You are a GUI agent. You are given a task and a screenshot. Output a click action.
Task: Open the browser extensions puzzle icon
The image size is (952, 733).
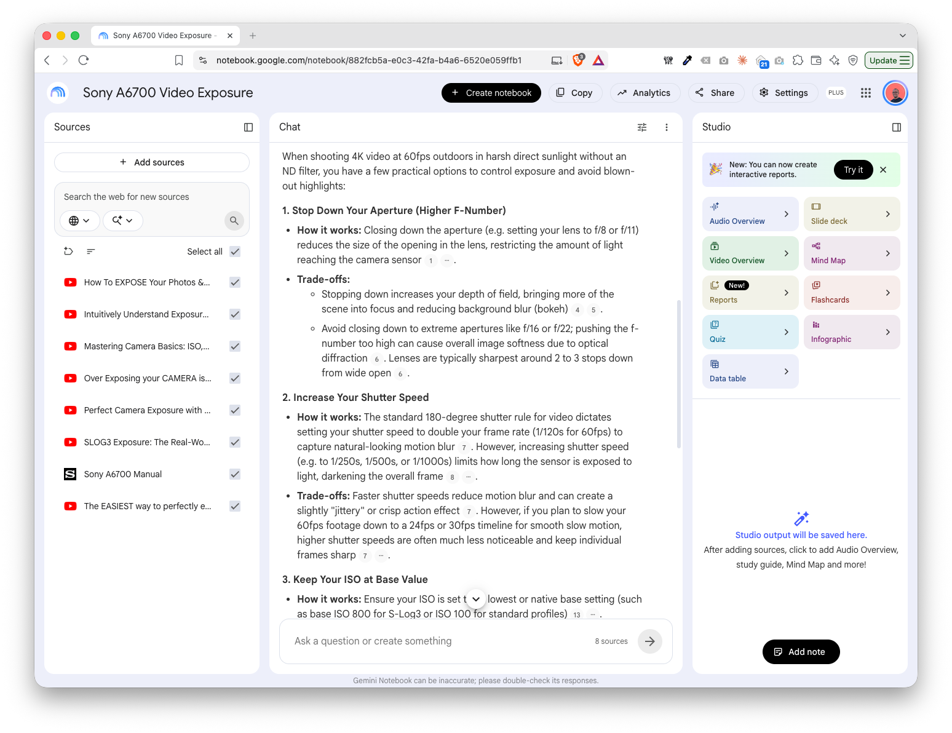click(x=798, y=60)
